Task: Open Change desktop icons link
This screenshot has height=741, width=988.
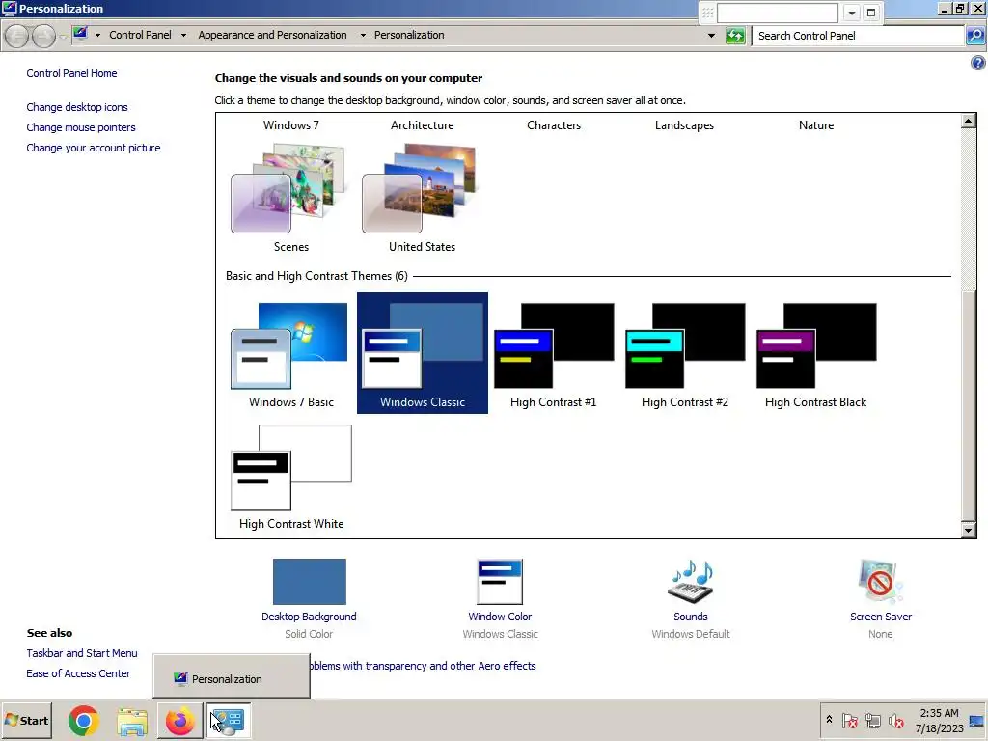Action: tap(77, 107)
